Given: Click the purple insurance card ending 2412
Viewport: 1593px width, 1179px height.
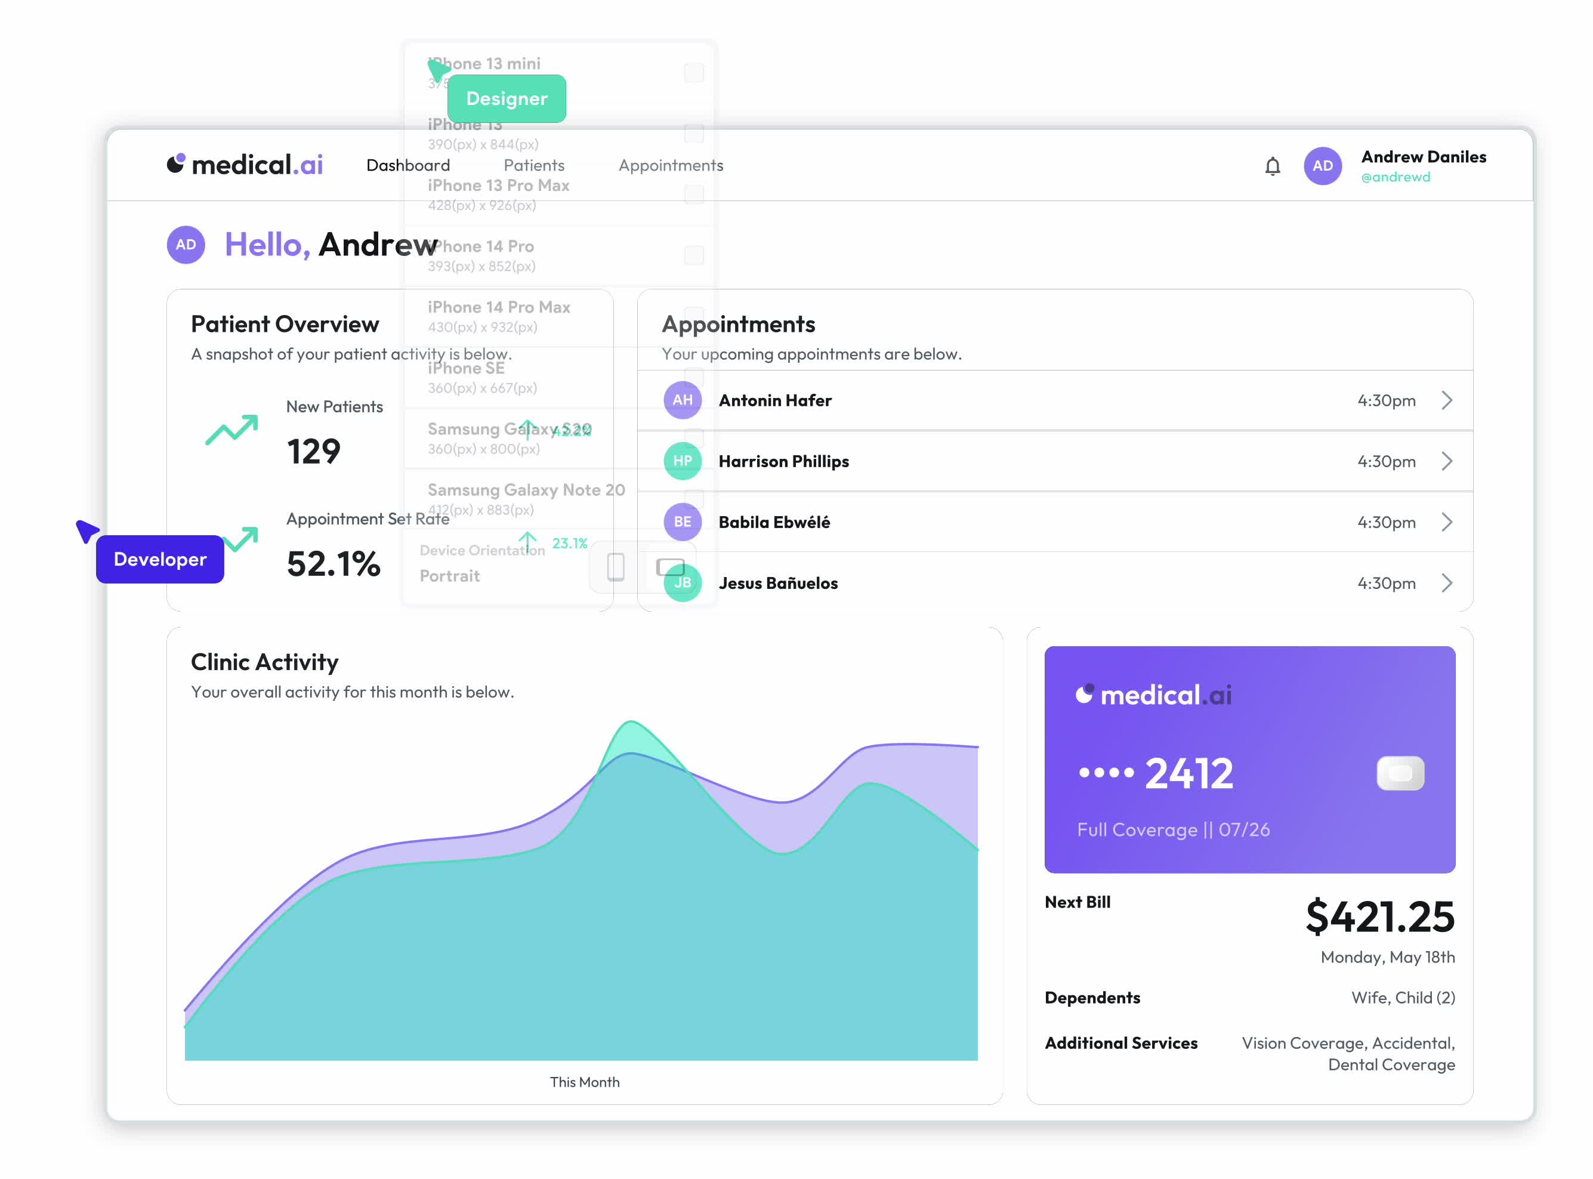Looking at the screenshot, I should pyautogui.click(x=1250, y=760).
